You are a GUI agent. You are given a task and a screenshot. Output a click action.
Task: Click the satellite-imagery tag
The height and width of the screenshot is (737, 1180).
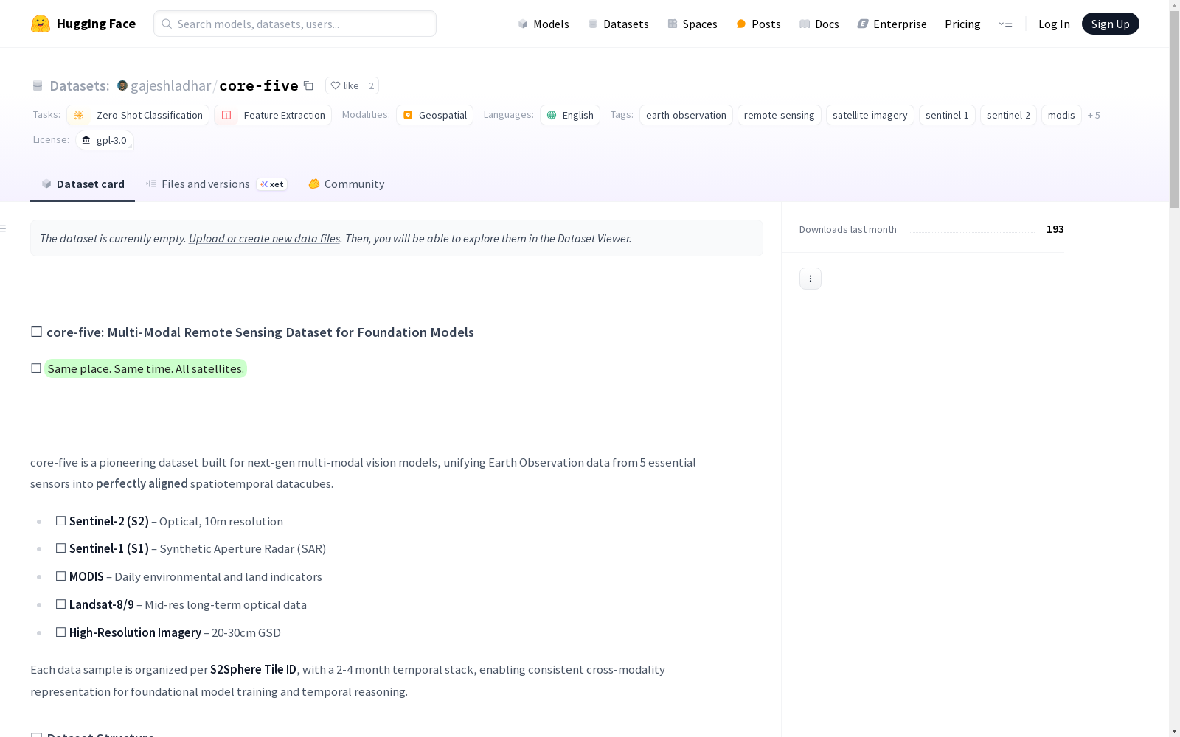(870, 115)
